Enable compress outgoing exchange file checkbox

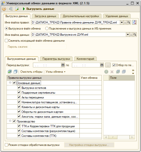pos(6,41)
